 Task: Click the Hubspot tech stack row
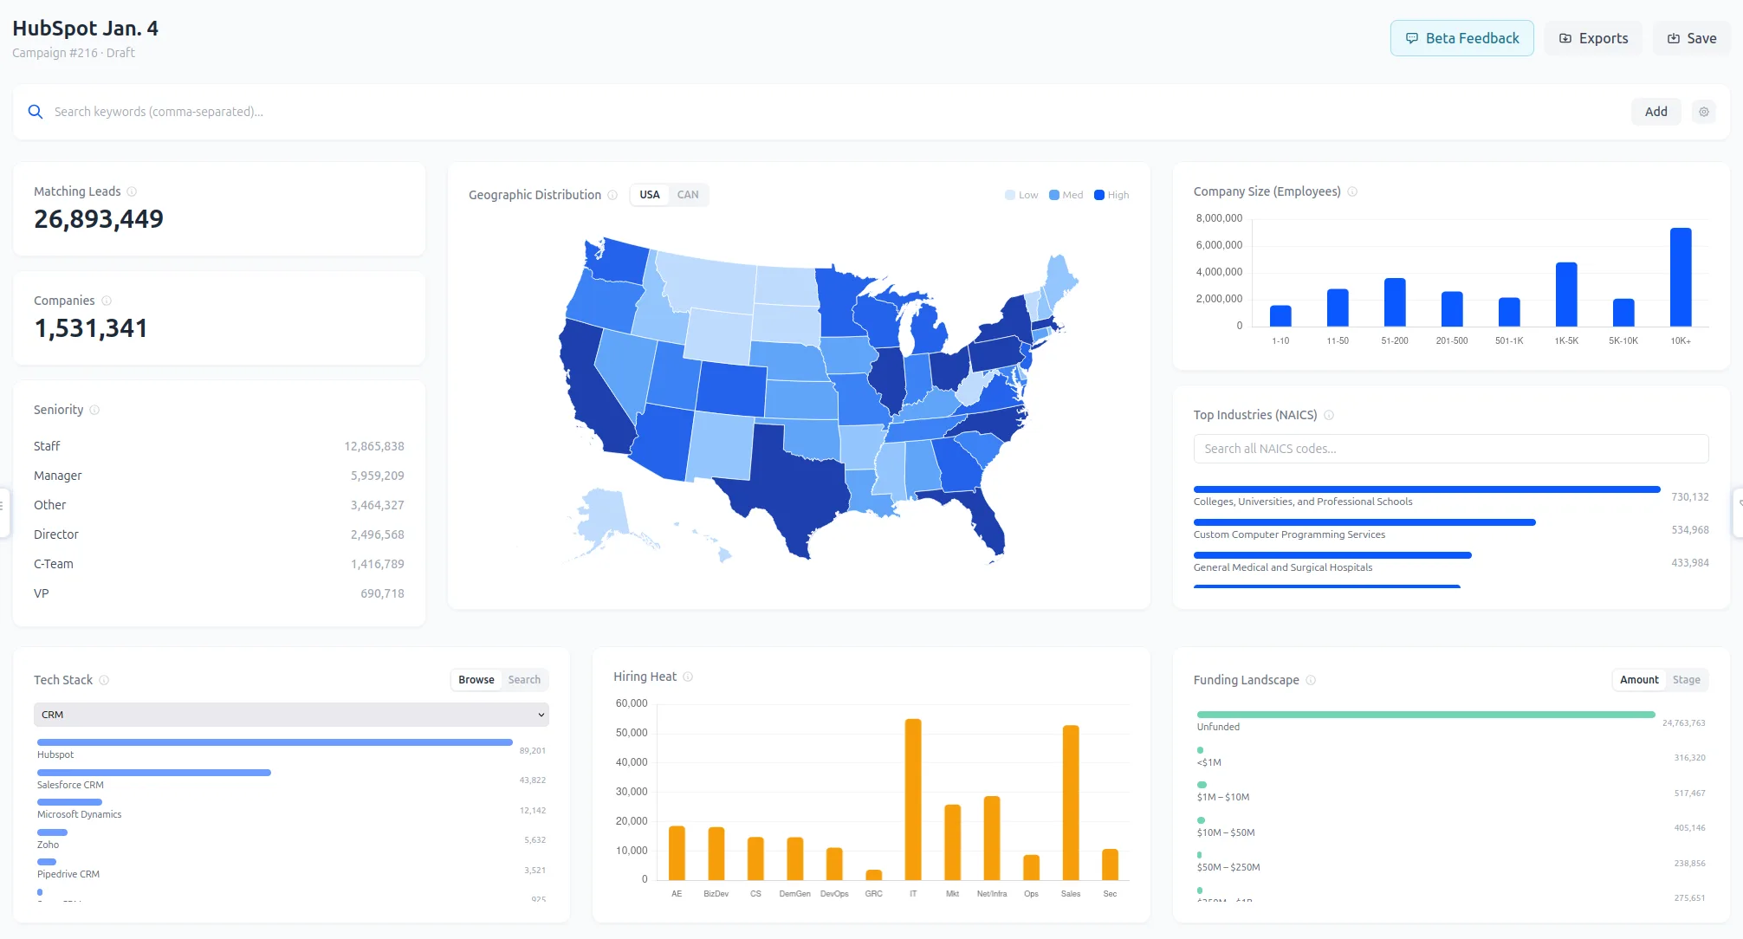pyautogui.click(x=291, y=749)
